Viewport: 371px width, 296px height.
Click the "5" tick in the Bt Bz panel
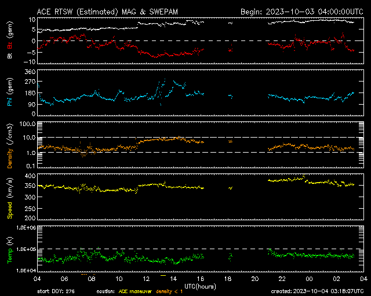(34, 29)
